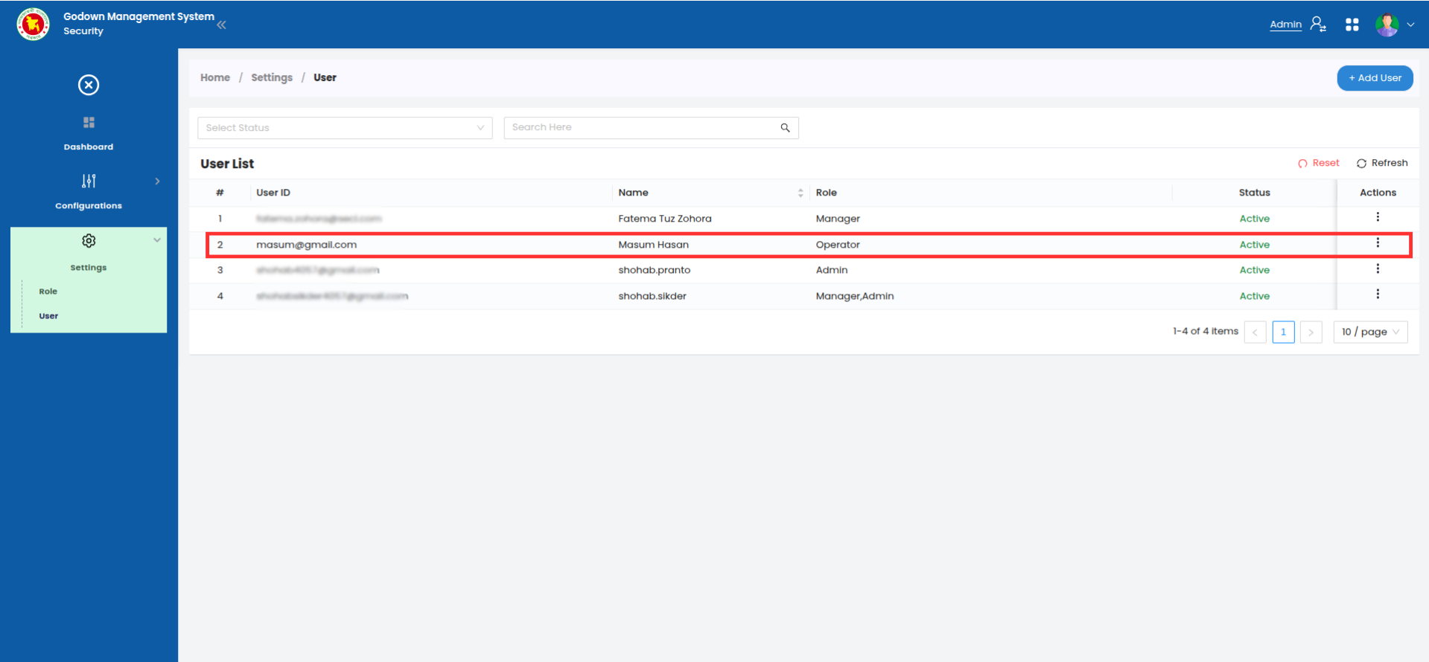Viewport: 1429px width, 662px height.
Task: Click the name shohab.pranto
Action: [x=654, y=270]
